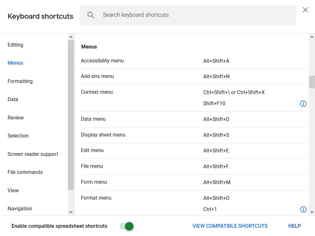This screenshot has height=236, width=315.
Task: Click shortcuts list scroll-down arrow
Action: 312,212
